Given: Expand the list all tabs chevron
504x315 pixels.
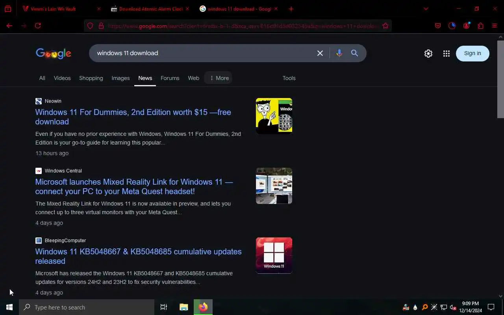Looking at the screenshot, I should 426,9.
